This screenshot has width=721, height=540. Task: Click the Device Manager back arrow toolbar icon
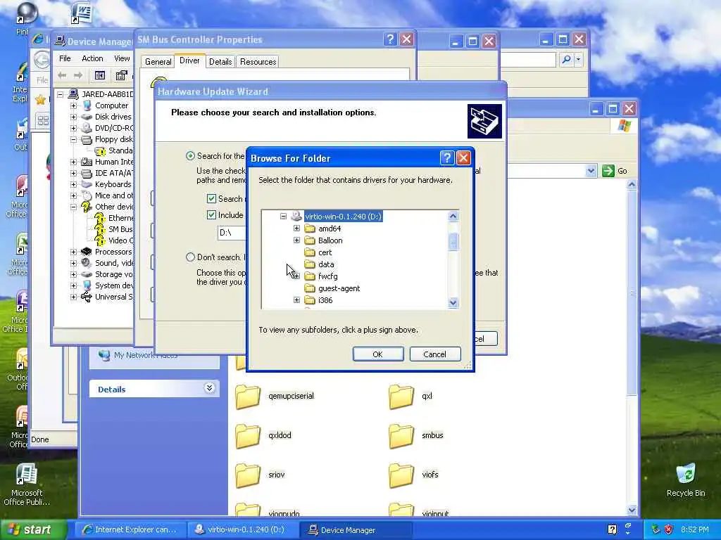coord(62,75)
